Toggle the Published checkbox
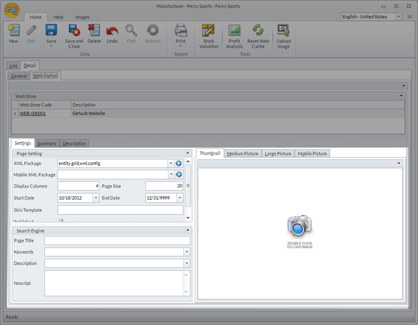This screenshot has width=418, height=325. [x=61, y=221]
